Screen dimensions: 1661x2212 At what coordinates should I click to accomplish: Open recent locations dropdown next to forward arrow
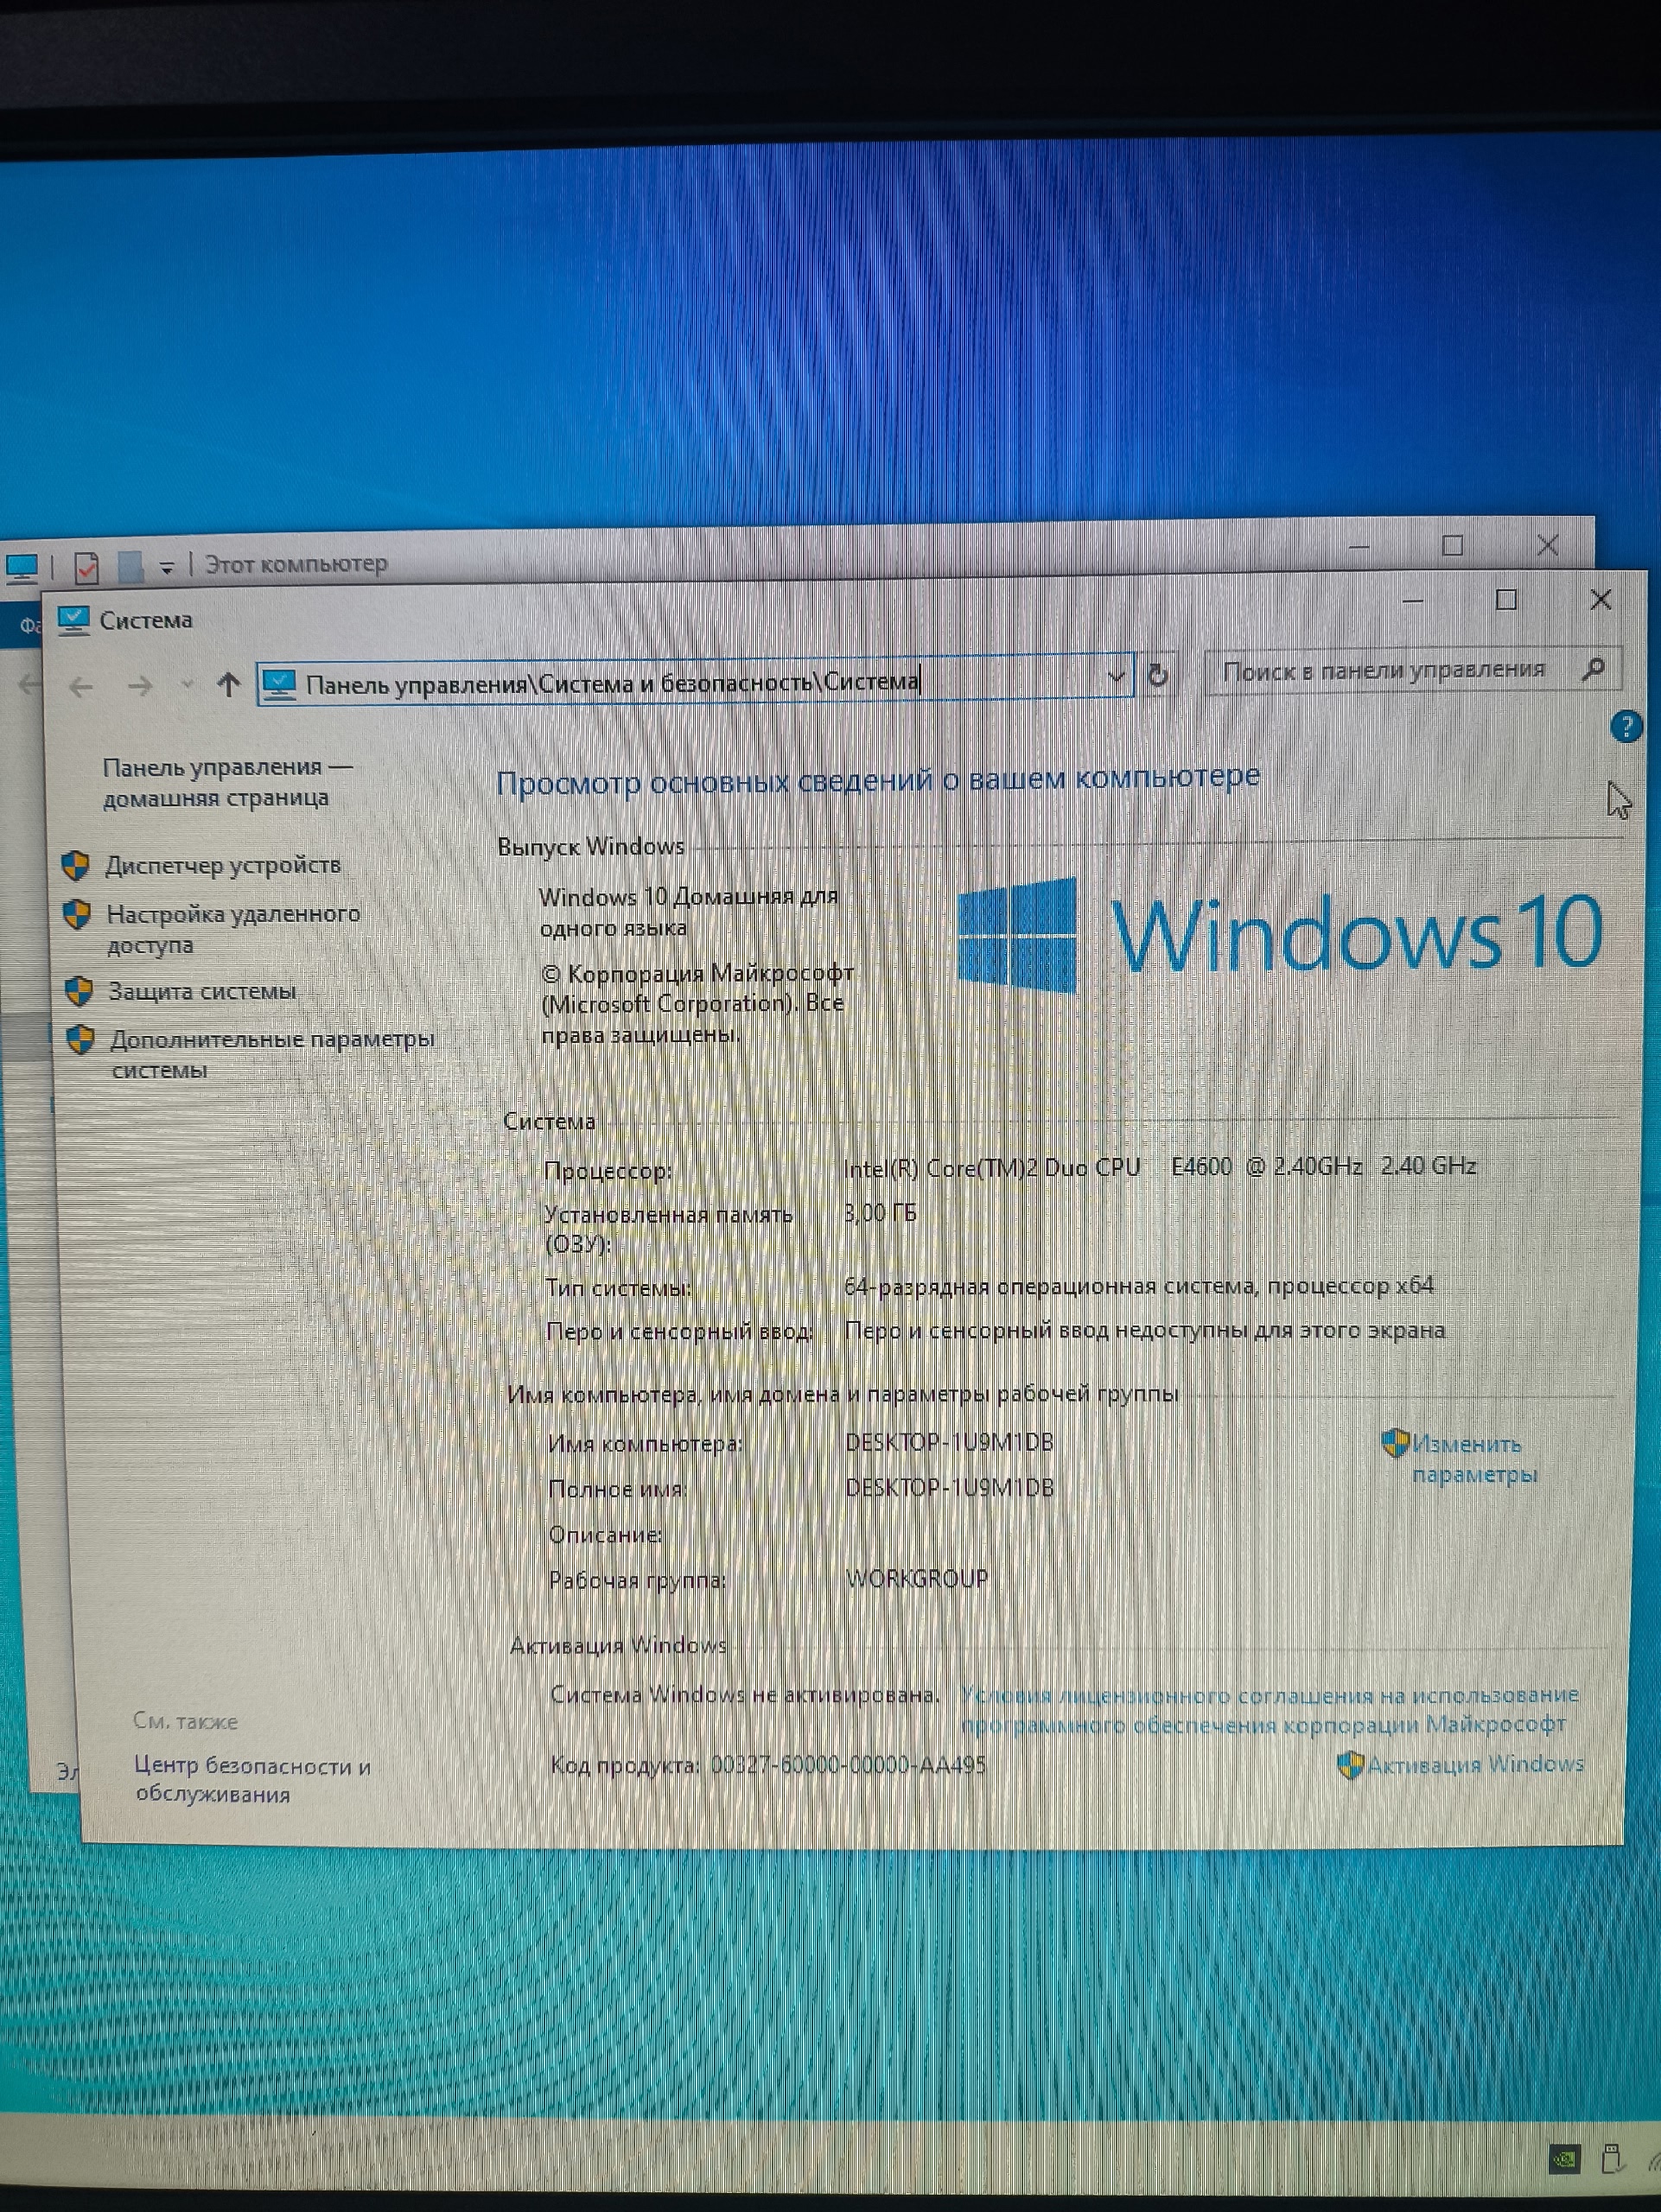tap(187, 685)
